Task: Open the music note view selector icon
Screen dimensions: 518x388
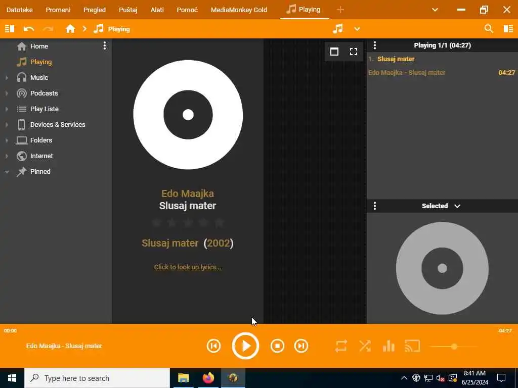Action: coord(337,29)
